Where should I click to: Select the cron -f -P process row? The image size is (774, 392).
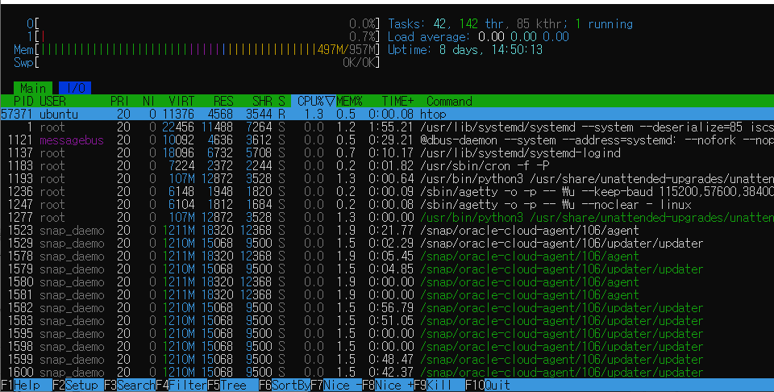coord(387,165)
